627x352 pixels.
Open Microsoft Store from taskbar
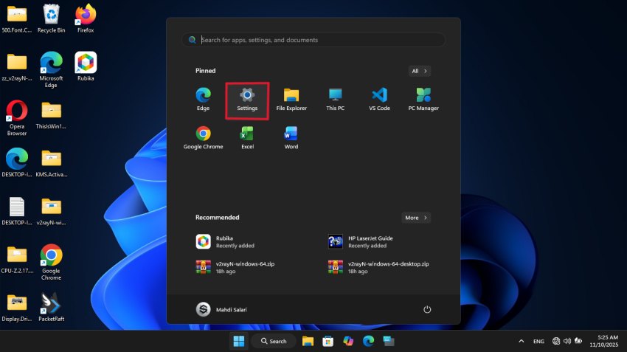(x=328, y=341)
